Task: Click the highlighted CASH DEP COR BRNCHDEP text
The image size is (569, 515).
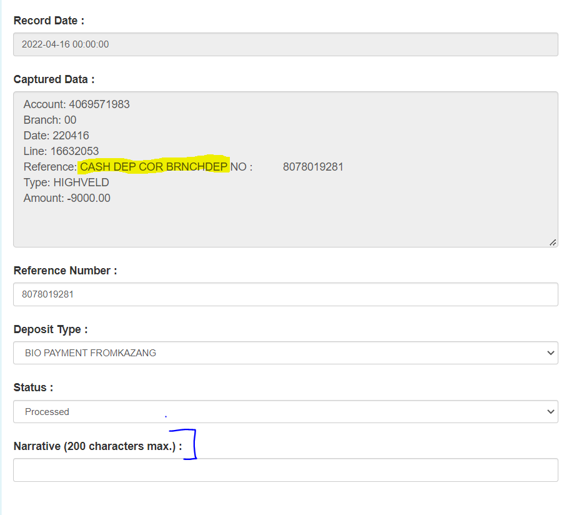Action: [x=154, y=166]
